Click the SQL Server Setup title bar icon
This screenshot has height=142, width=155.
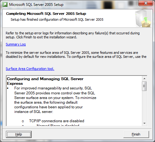click(5, 5)
